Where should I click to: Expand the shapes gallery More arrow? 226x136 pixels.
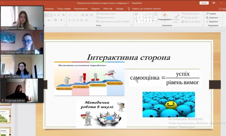(x=156, y=21)
